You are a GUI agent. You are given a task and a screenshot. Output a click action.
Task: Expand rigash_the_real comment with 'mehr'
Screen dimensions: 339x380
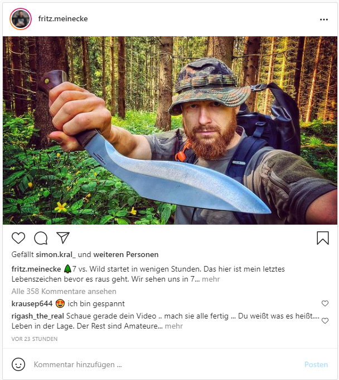(x=174, y=326)
